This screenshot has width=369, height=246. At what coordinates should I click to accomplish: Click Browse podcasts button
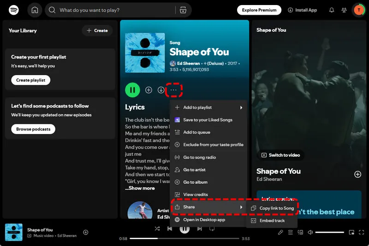coord(33,129)
